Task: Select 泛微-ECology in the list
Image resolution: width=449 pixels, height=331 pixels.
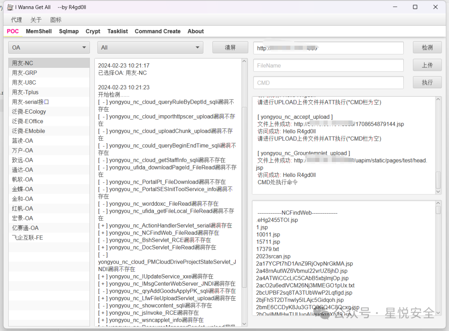Action: pyautogui.click(x=49, y=112)
